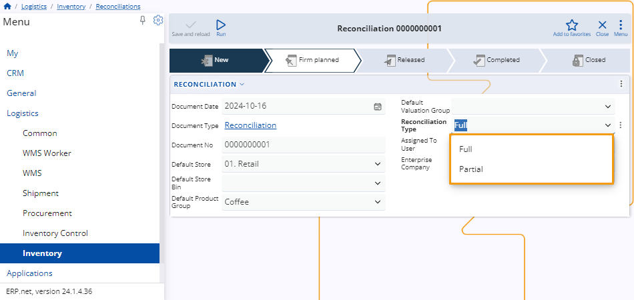Open the Applications menu section
This screenshot has height=300, width=634.
(29, 273)
